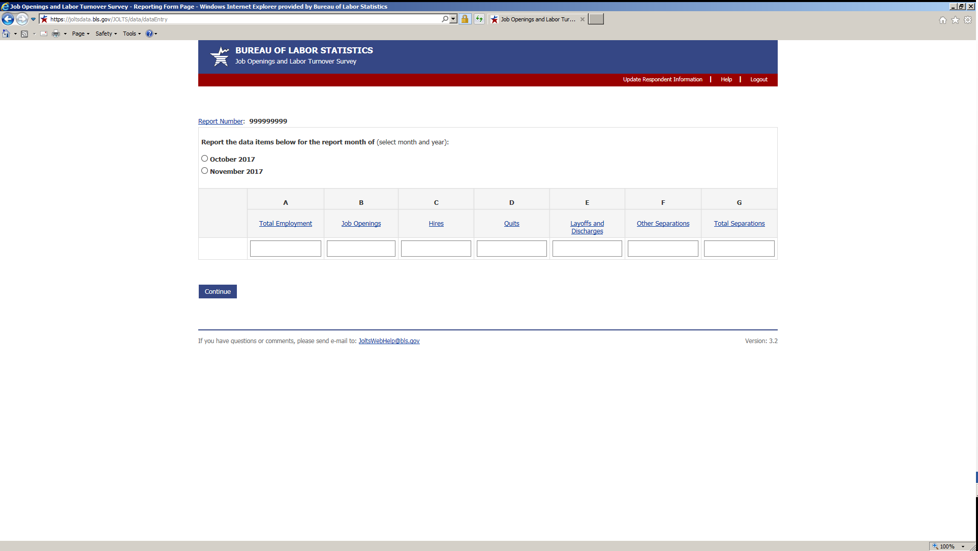Click the browser Home icon at top right
This screenshot has height=551, width=978.
coord(943,20)
